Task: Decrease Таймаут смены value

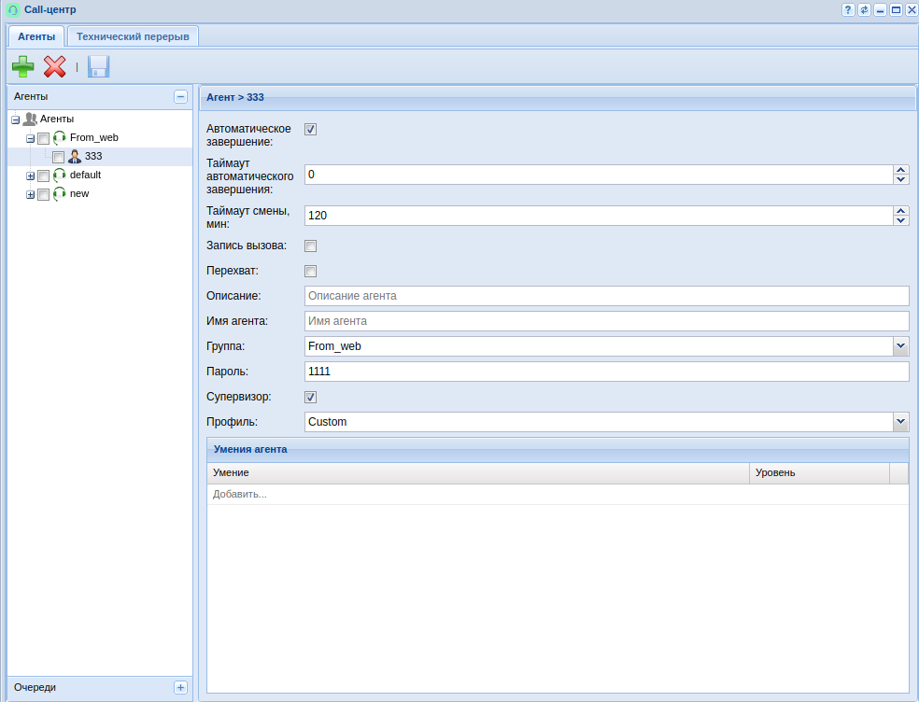Action: pyautogui.click(x=901, y=220)
